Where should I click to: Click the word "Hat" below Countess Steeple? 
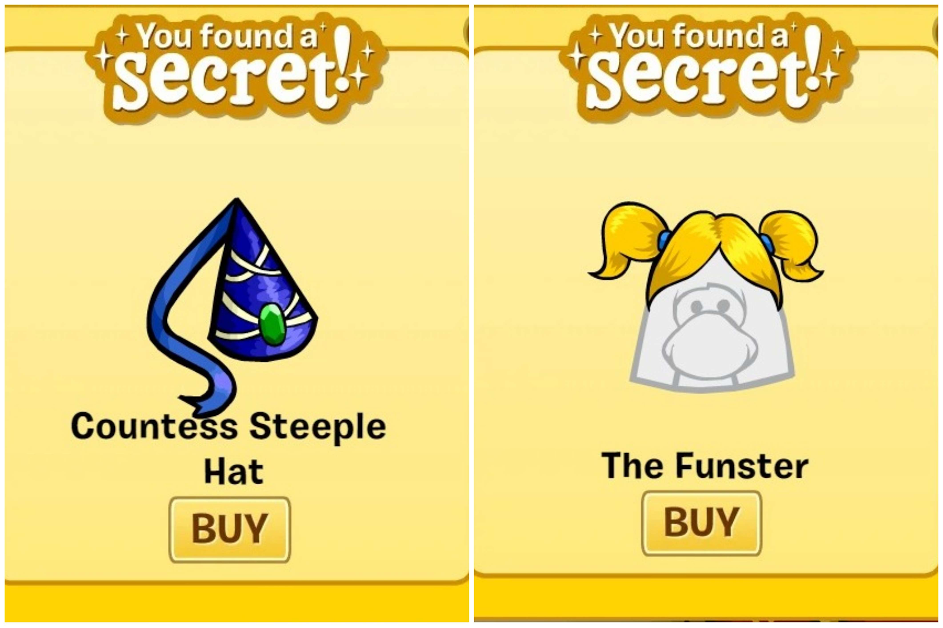point(233,472)
